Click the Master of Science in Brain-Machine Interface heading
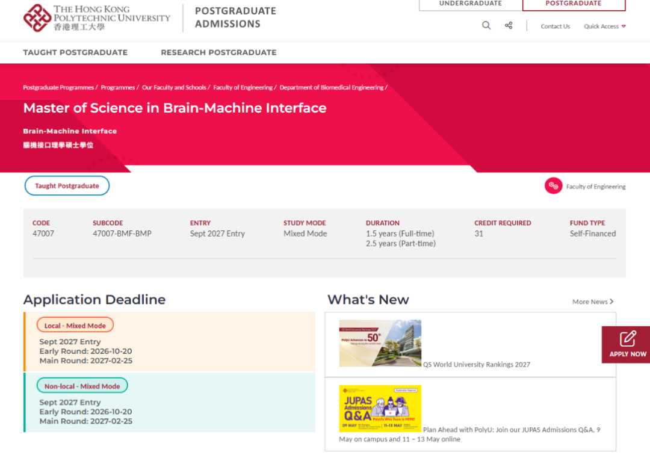The height and width of the screenshot is (455, 650). (x=175, y=108)
